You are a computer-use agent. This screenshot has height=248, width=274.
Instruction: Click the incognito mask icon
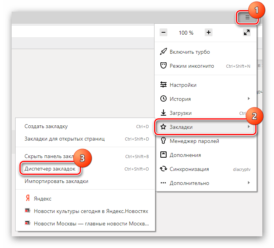coord(163,65)
